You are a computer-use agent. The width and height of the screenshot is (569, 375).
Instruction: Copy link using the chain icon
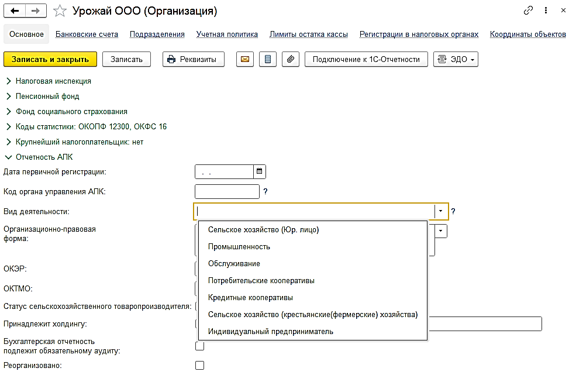[529, 11]
